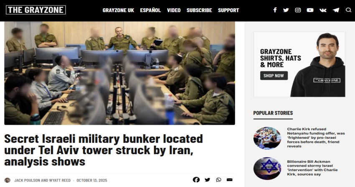Open the YouTube channel icon
Image resolution: width=355 pixels, height=187 pixels.
(x=310, y=10)
